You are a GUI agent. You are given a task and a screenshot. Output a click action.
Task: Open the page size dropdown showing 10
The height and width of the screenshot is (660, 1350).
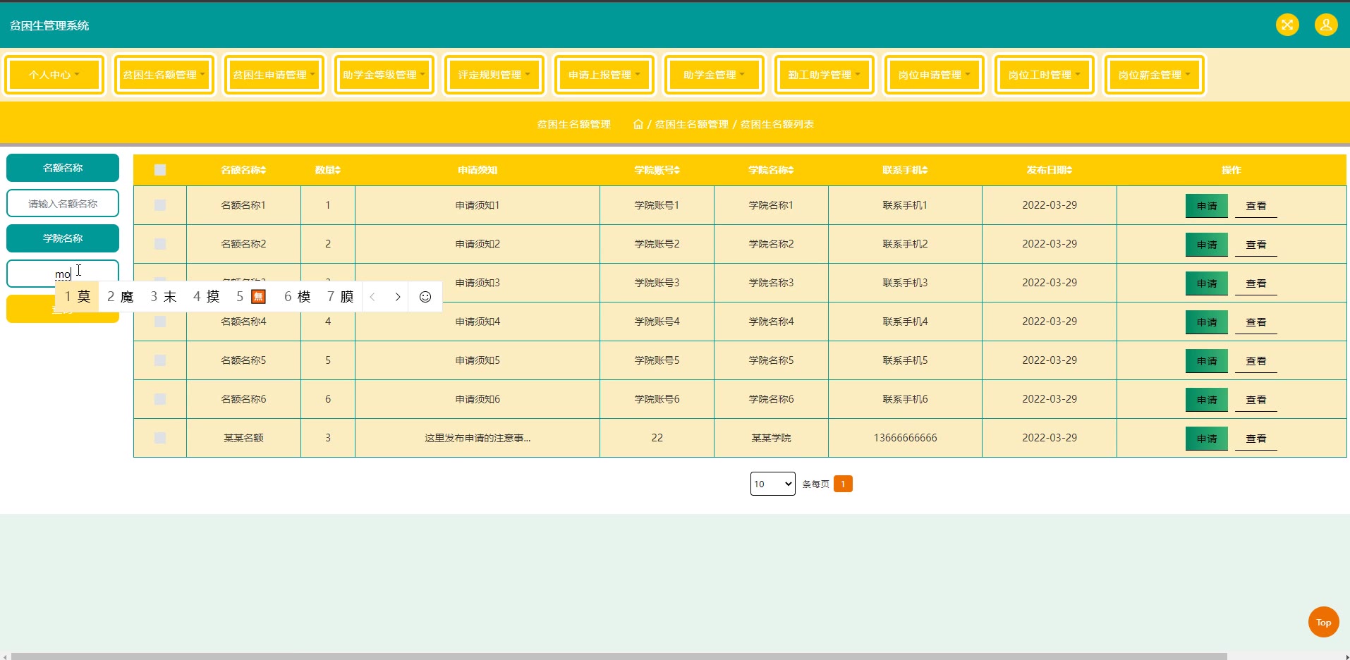pos(772,484)
